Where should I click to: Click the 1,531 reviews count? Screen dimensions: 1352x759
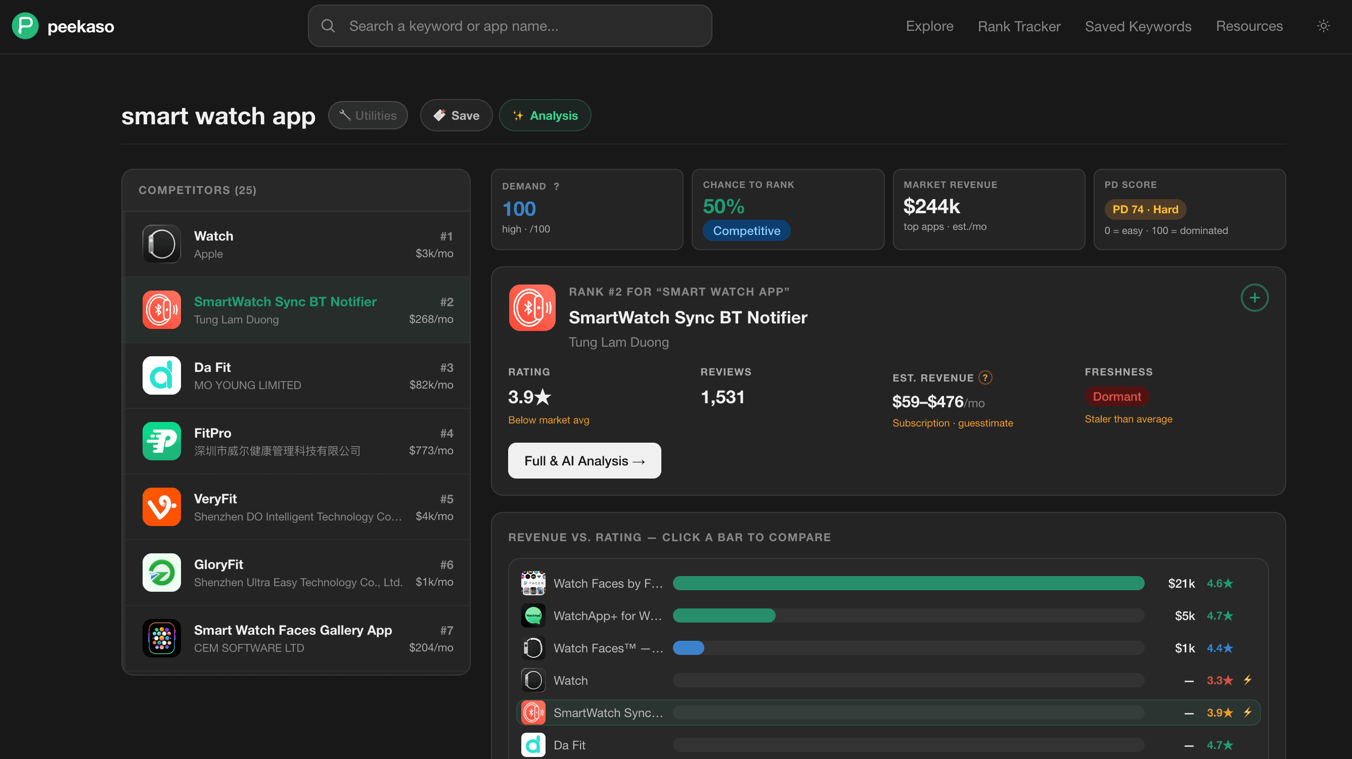[x=722, y=397]
